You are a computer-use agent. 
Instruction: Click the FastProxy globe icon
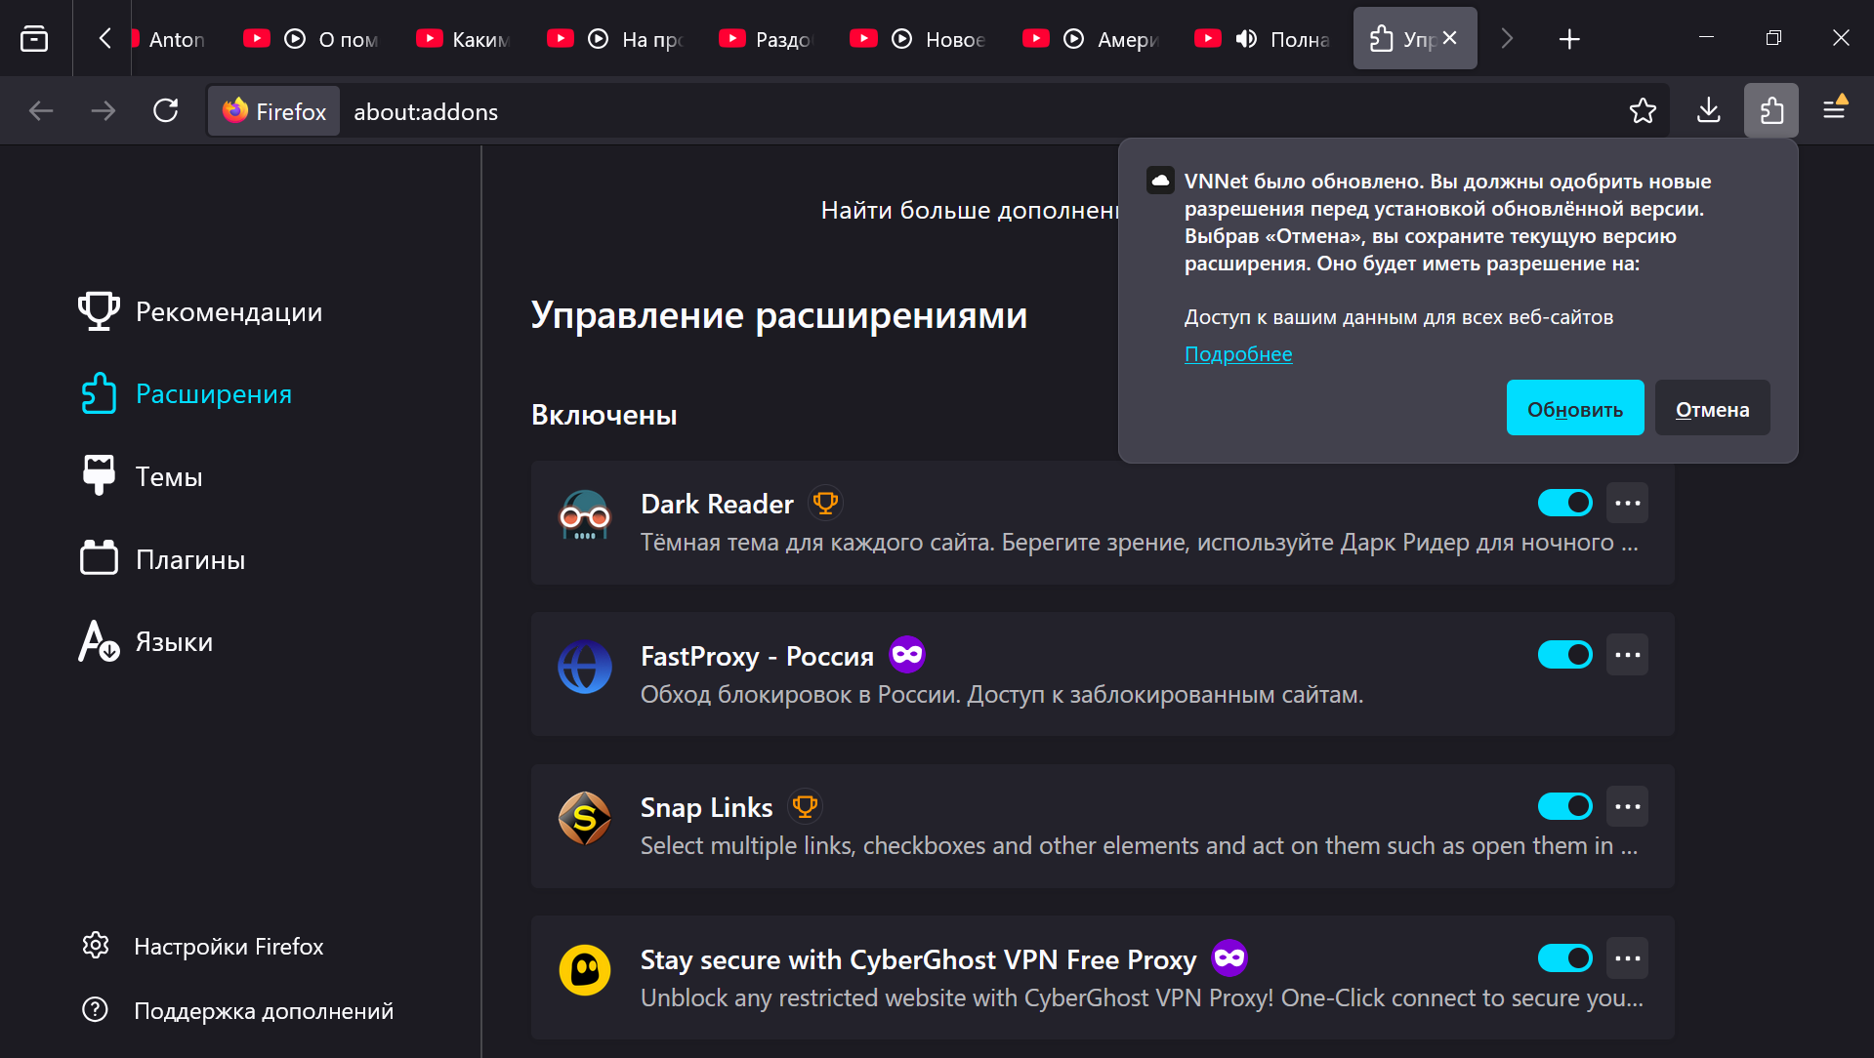click(585, 668)
